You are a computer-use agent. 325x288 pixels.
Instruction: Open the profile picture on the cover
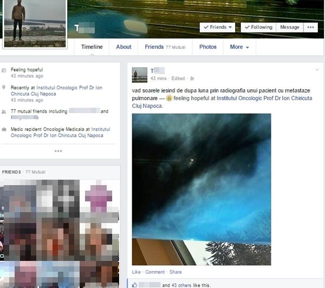pos(35,23)
